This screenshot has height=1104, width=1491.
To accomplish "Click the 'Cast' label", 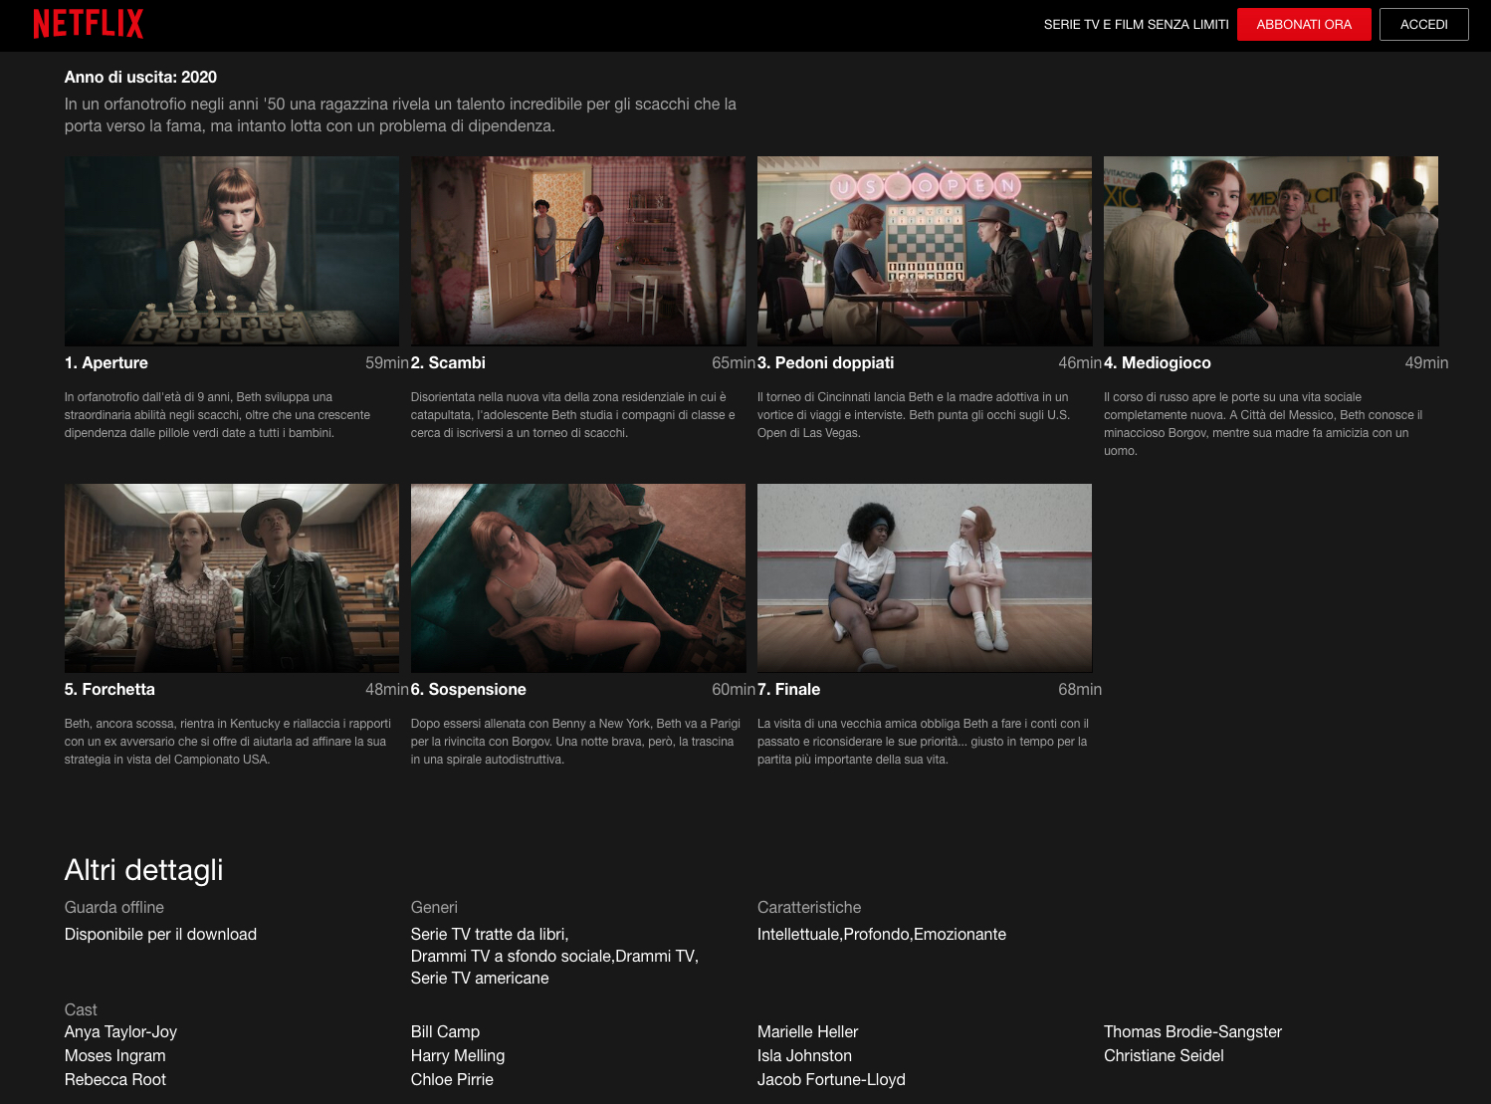I will pos(81,1010).
